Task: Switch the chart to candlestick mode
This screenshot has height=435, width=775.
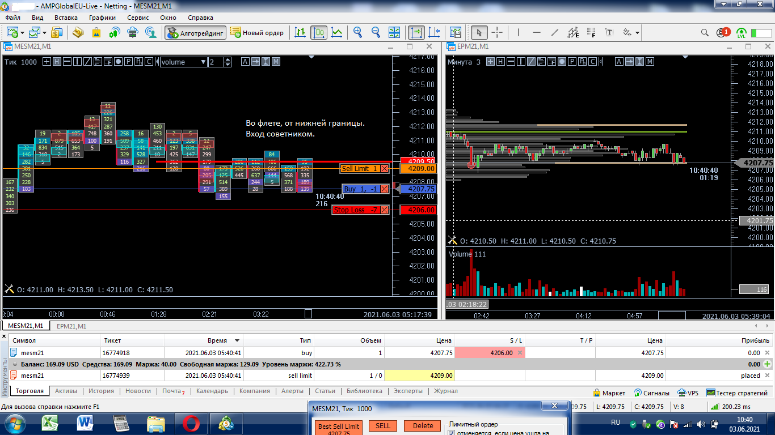Action: (x=319, y=33)
